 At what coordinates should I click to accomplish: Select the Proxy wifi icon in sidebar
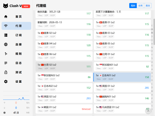[x=6, y=26]
